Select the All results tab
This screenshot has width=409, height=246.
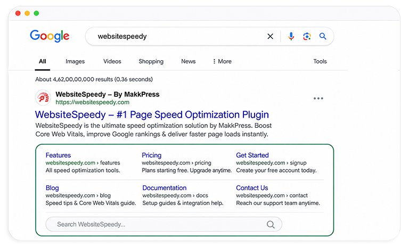42,61
